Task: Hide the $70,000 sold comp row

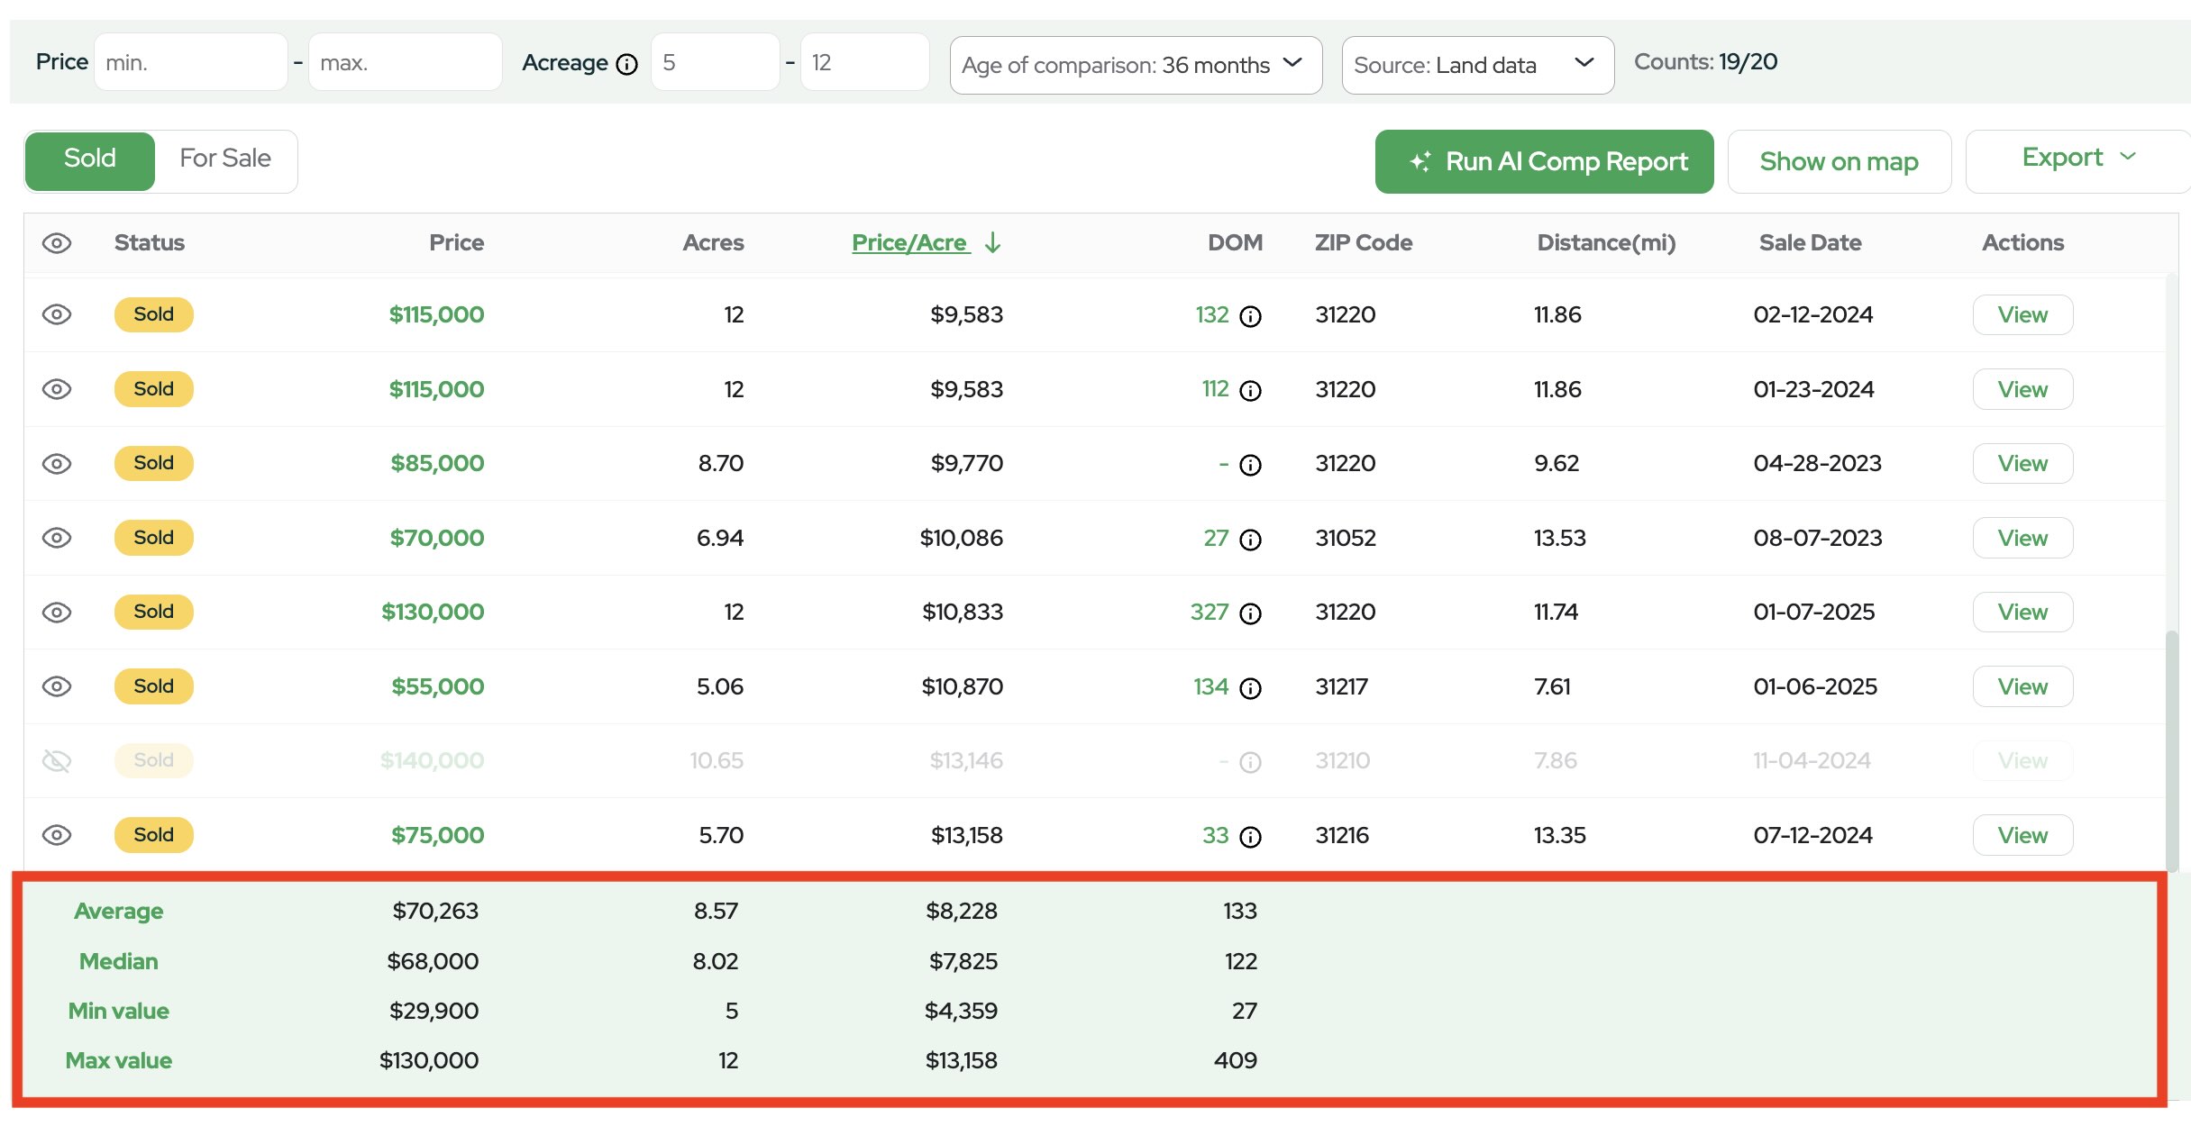Action: 57,538
